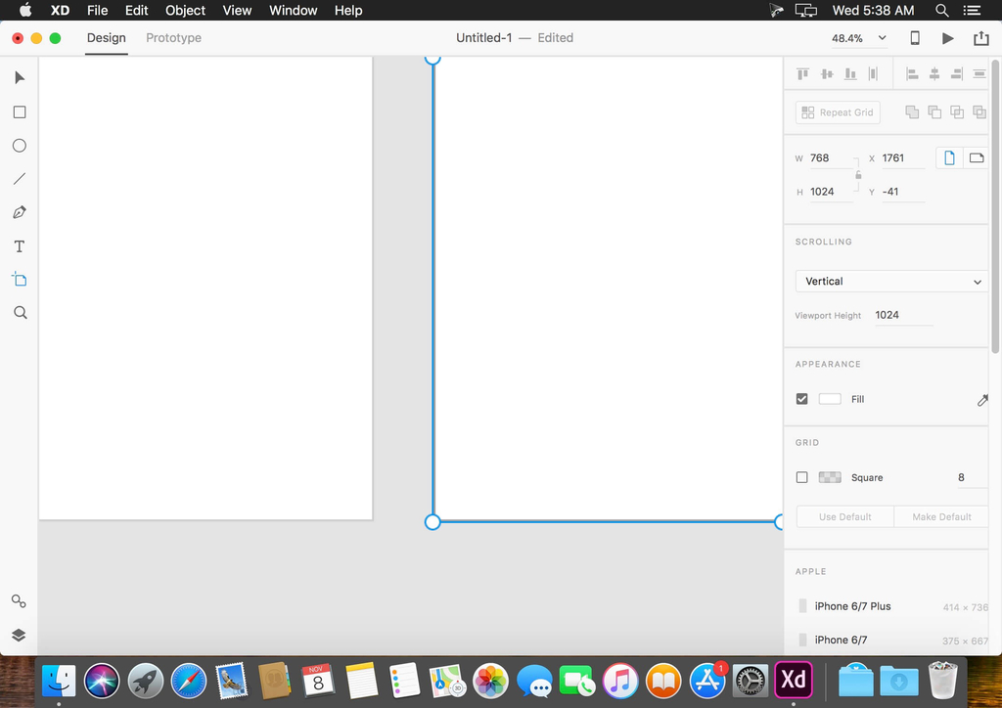Click the Viewport Height input field
Screen dimensions: 1002x708
(x=902, y=315)
